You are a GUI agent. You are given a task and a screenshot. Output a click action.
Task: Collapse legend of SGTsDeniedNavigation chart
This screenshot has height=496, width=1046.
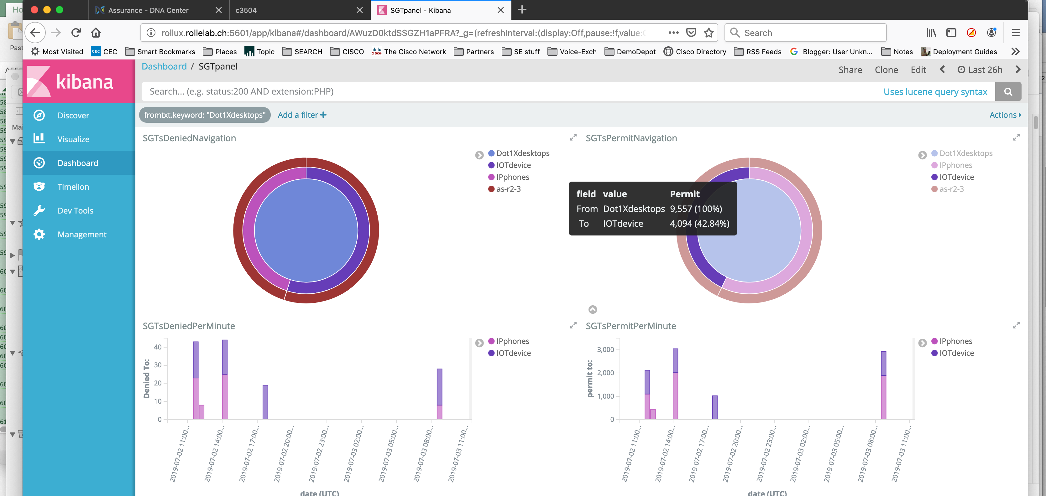pyautogui.click(x=479, y=155)
